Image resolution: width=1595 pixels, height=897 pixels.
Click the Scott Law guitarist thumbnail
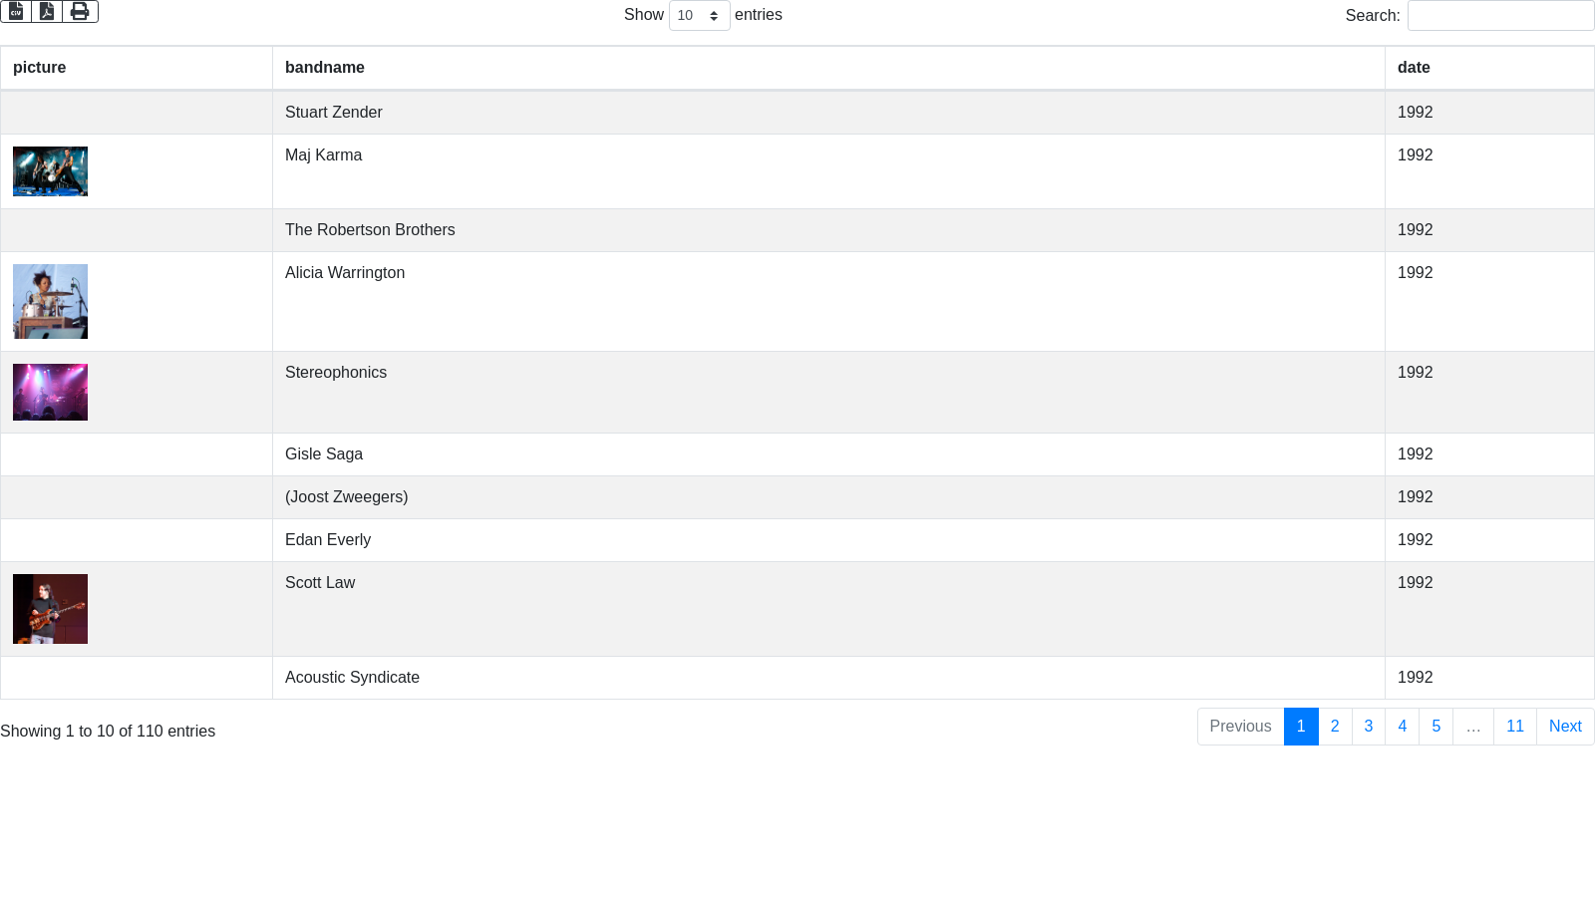50,609
